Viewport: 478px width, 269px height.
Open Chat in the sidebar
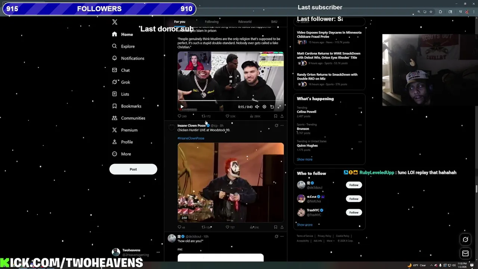pos(121,70)
